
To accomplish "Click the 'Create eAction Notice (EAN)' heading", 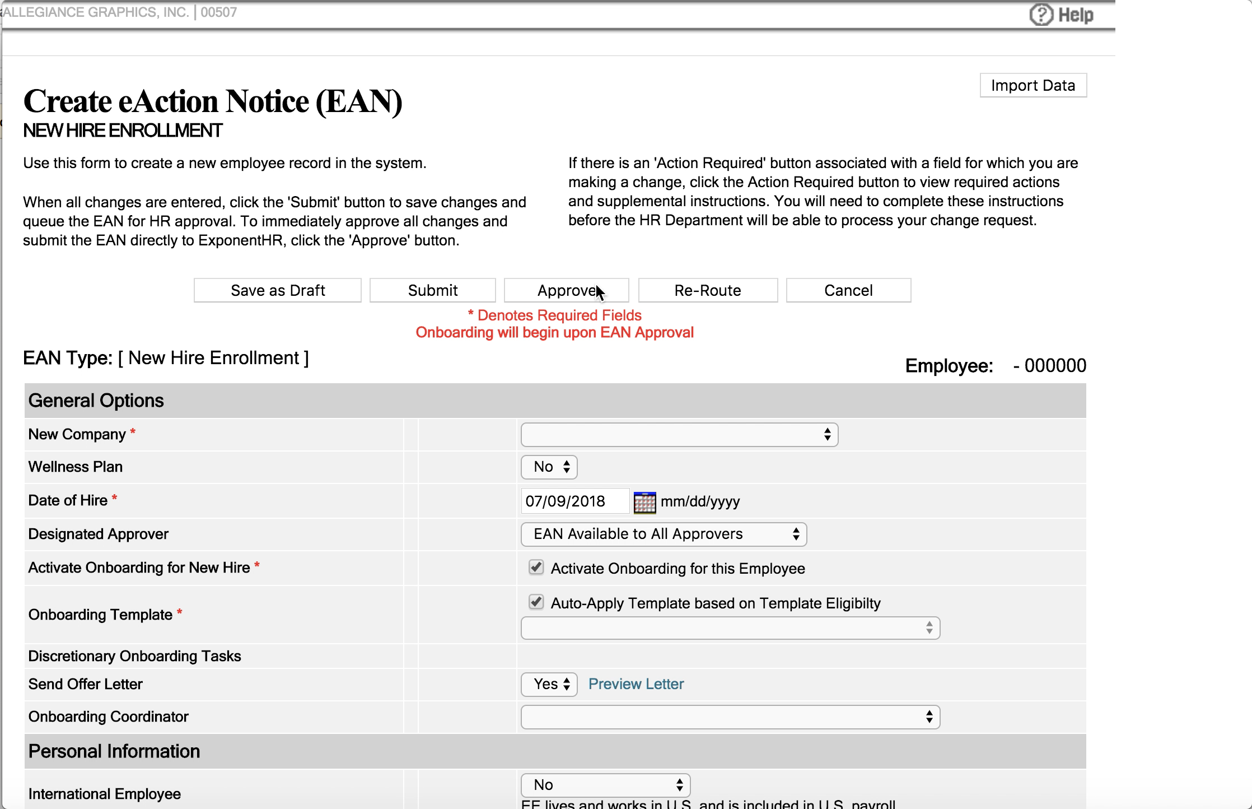I will (x=213, y=101).
